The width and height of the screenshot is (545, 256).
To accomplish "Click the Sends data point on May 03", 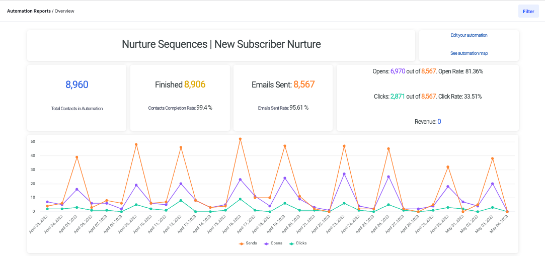I will [x=493, y=158].
